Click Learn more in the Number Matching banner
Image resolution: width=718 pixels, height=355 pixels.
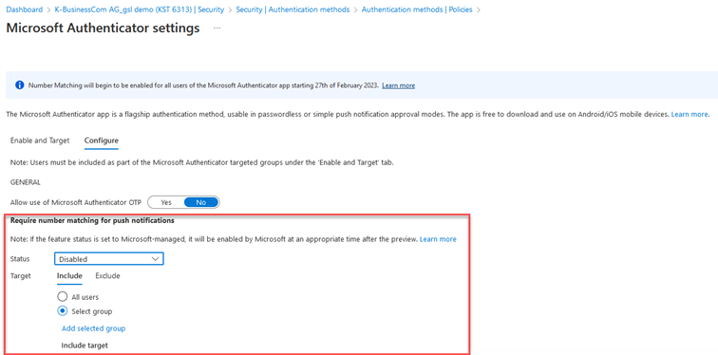(x=398, y=85)
